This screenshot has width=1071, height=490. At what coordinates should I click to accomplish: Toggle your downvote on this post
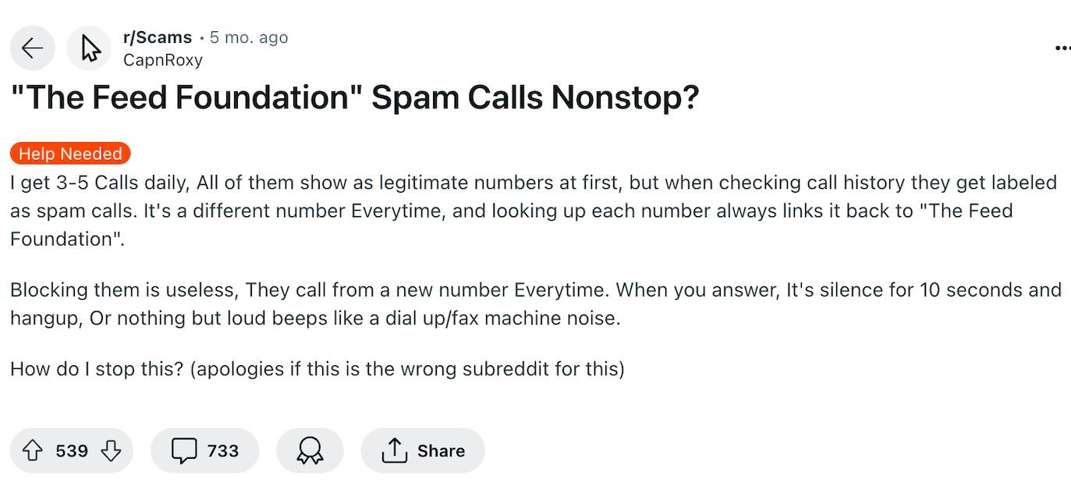tap(111, 451)
